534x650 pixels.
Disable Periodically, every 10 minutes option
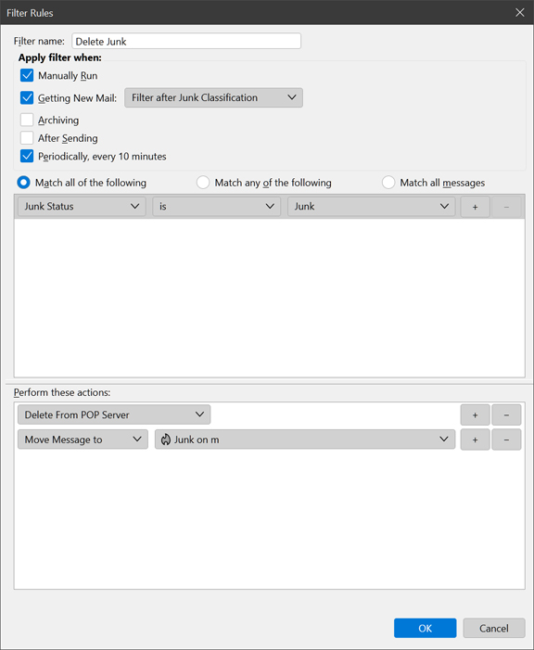point(27,157)
